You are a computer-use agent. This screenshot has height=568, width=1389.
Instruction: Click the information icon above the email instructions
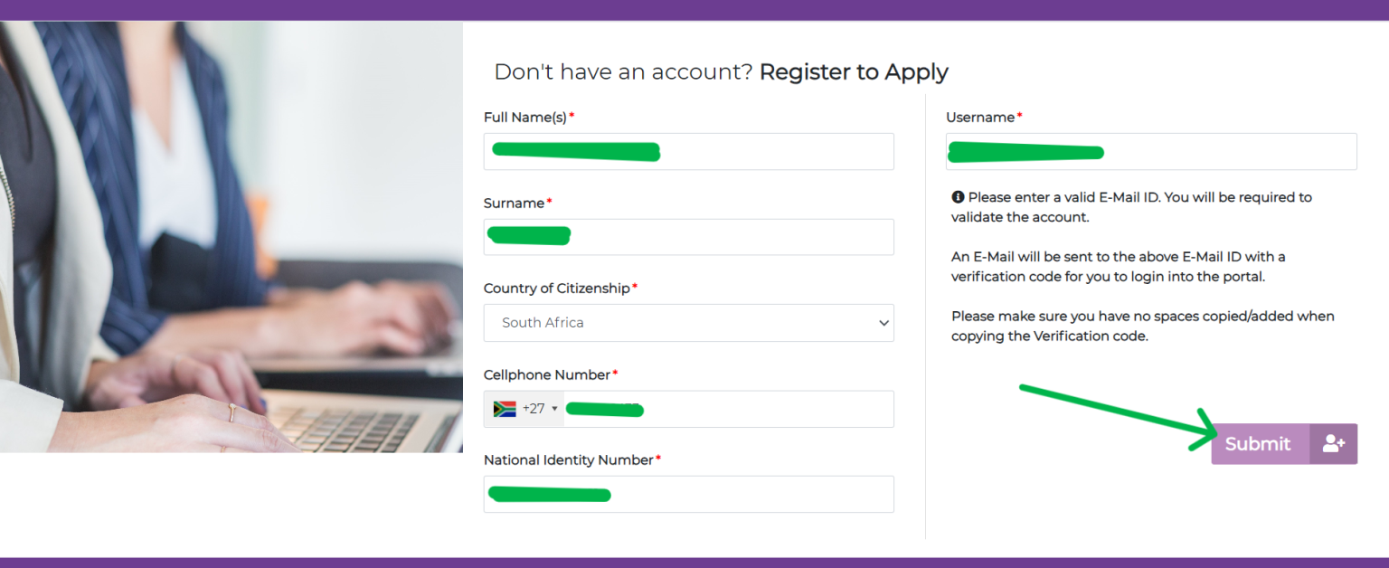(957, 196)
